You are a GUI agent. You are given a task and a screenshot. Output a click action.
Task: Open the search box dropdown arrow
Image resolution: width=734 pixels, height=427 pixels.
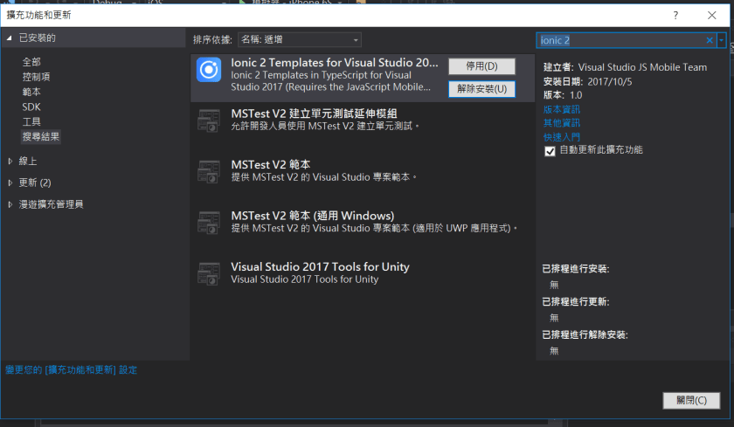tap(721, 40)
